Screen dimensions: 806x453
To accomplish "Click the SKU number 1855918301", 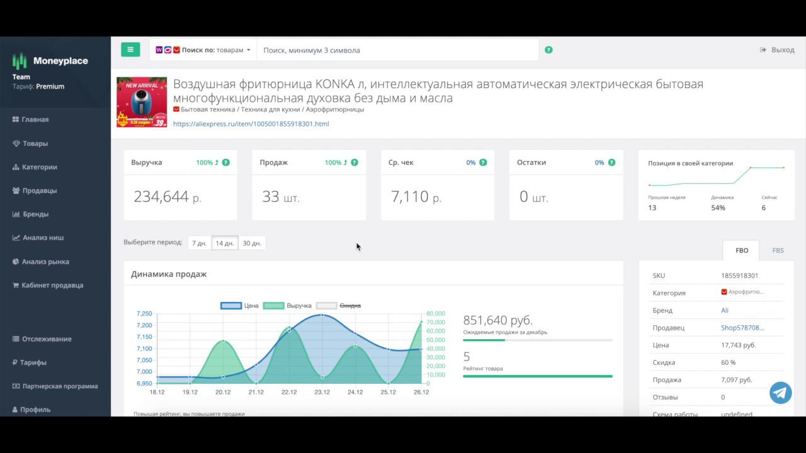I will (739, 276).
